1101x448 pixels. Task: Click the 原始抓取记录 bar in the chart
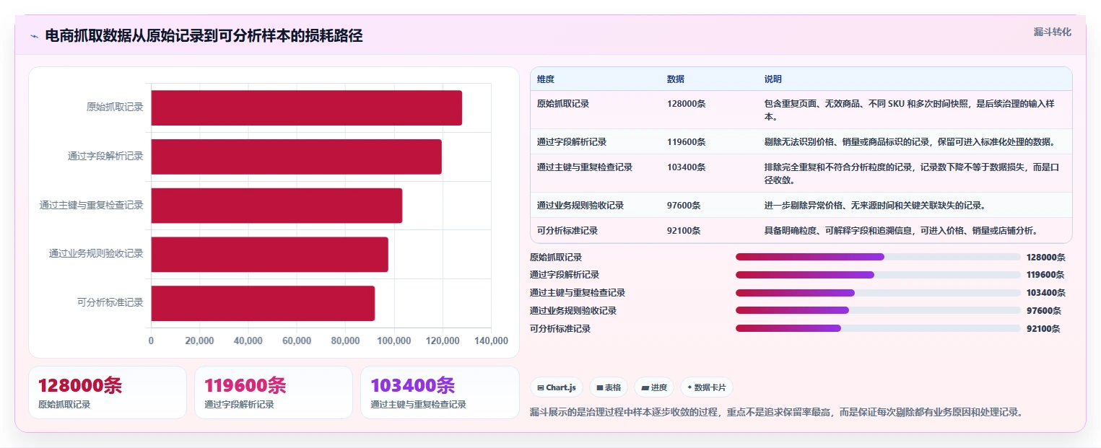click(306, 108)
